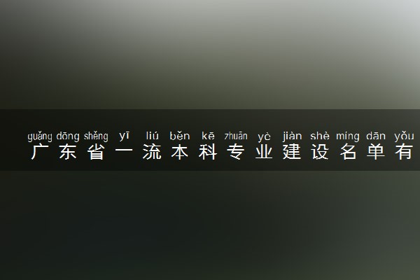Click the character 业
Screen dimensions: 420x280
tap(264, 152)
